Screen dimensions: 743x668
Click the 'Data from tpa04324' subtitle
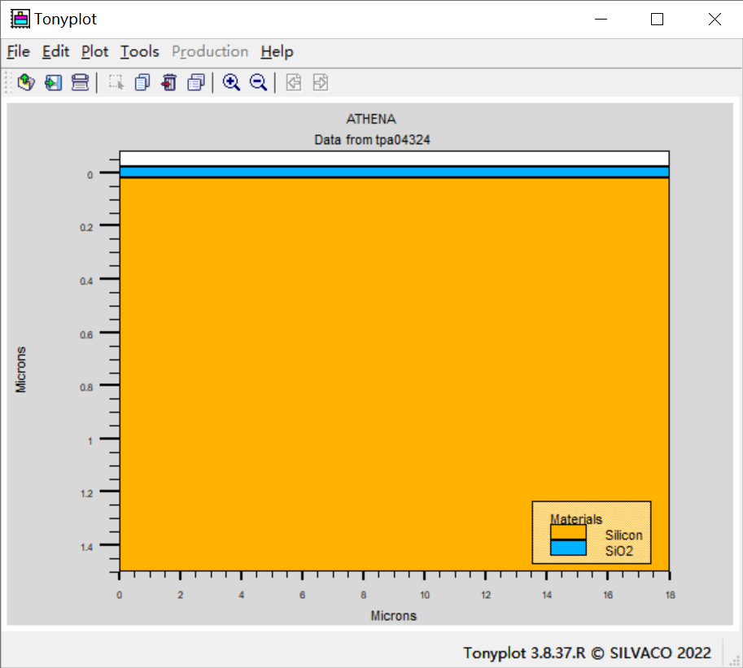click(372, 140)
